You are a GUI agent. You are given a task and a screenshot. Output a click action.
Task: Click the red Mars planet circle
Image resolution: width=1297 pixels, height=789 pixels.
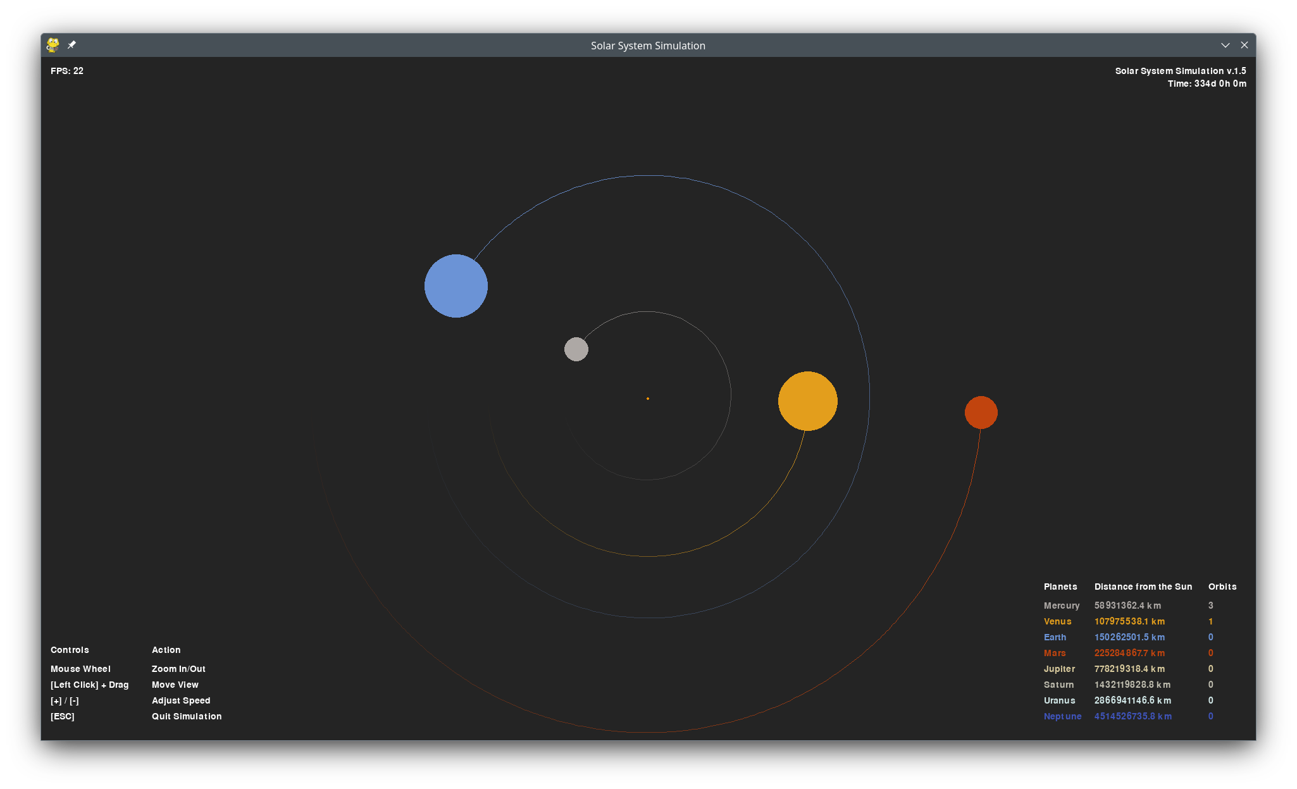[981, 413]
